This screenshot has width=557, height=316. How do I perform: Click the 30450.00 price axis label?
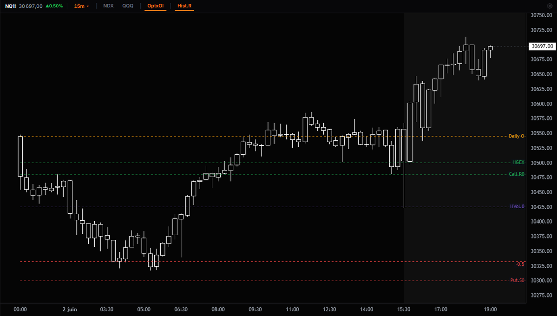[x=541, y=192]
